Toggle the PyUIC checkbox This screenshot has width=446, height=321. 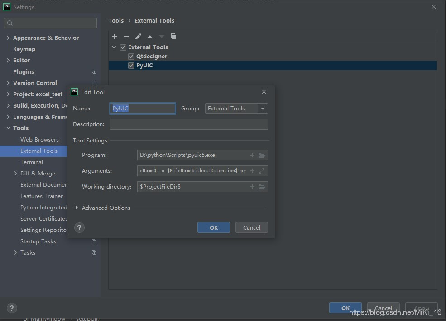pyautogui.click(x=131, y=66)
